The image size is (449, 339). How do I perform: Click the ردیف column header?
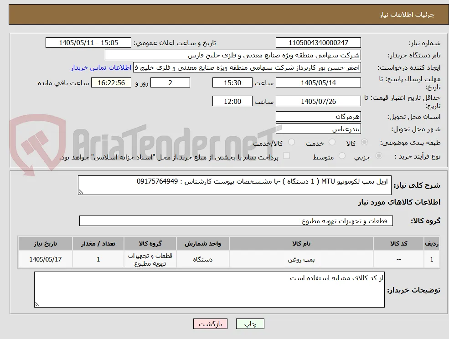[x=432, y=243]
